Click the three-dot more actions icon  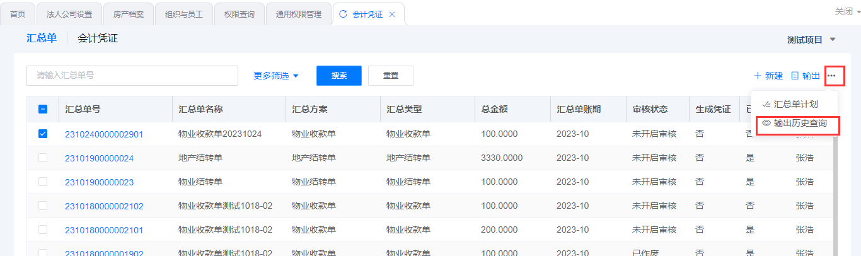(832, 76)
